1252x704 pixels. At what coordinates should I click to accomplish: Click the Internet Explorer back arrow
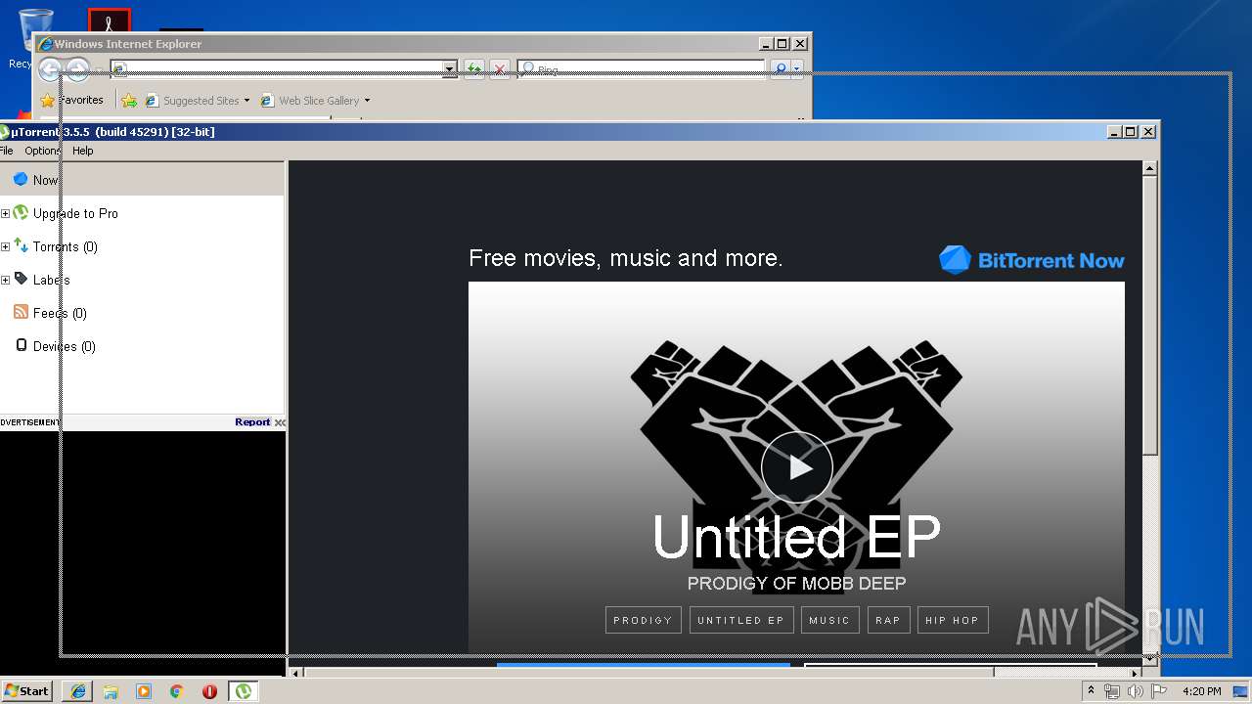[50, 69]
